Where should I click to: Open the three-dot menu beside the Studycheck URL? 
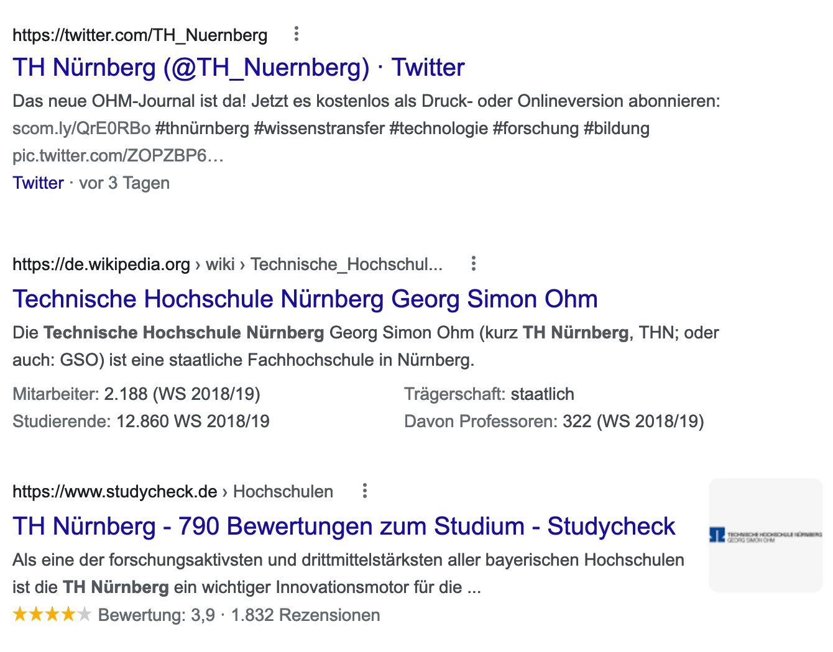pyautogui.click(x=365, y=491)
